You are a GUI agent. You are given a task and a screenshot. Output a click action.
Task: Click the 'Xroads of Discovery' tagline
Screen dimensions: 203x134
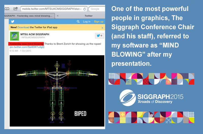[155, 102]
